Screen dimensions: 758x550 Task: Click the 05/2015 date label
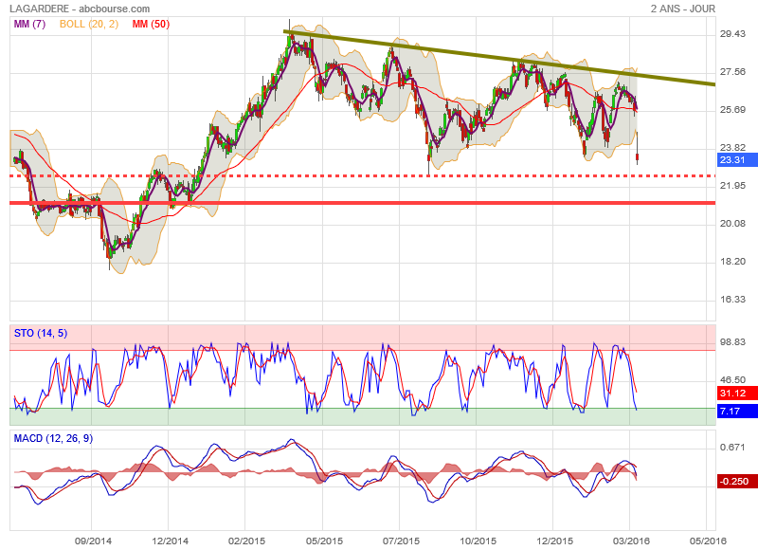point(324,541)
